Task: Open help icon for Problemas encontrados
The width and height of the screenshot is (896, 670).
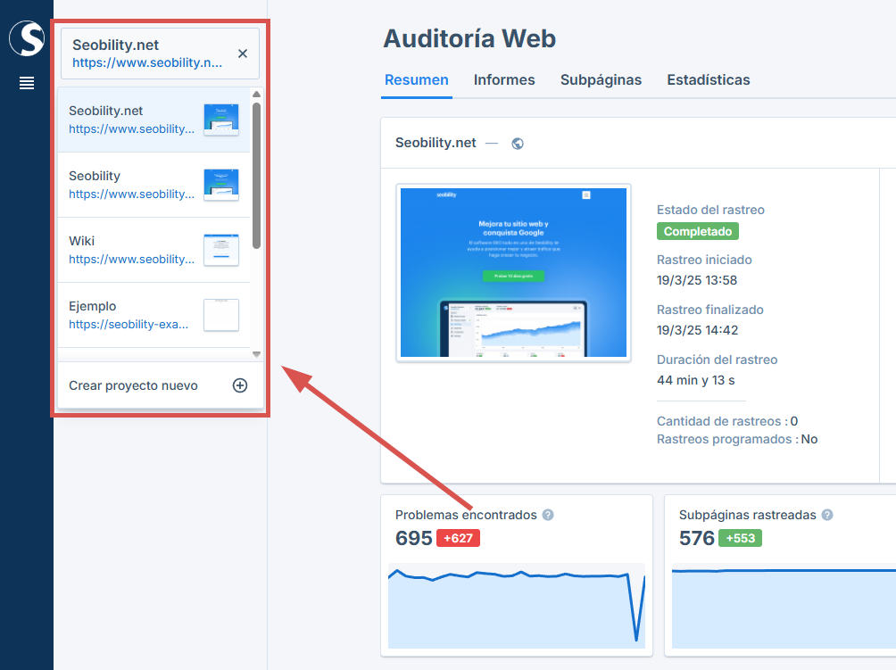Action: 548,515
